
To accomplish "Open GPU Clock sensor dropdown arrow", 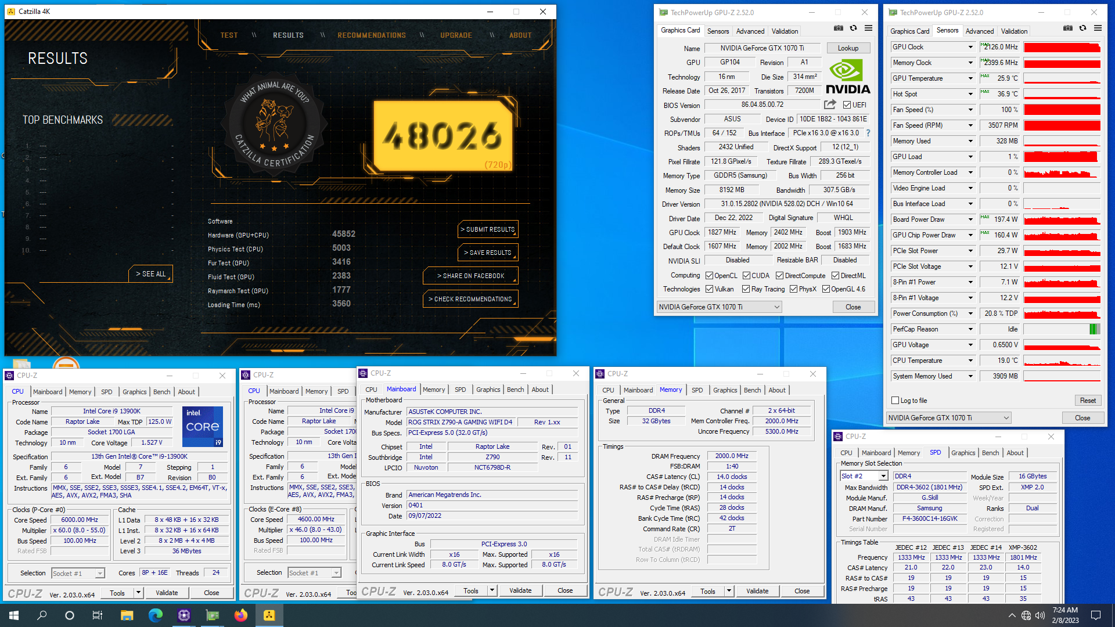I will pyautogui.click(x=970, y=47).
